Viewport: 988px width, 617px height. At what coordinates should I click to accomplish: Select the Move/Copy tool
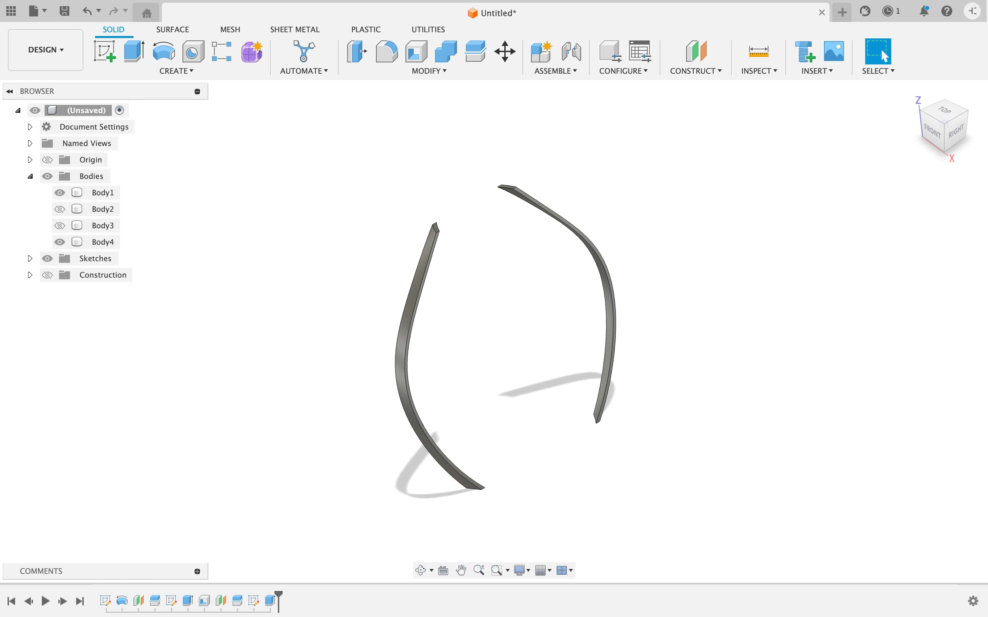point(505,51)
